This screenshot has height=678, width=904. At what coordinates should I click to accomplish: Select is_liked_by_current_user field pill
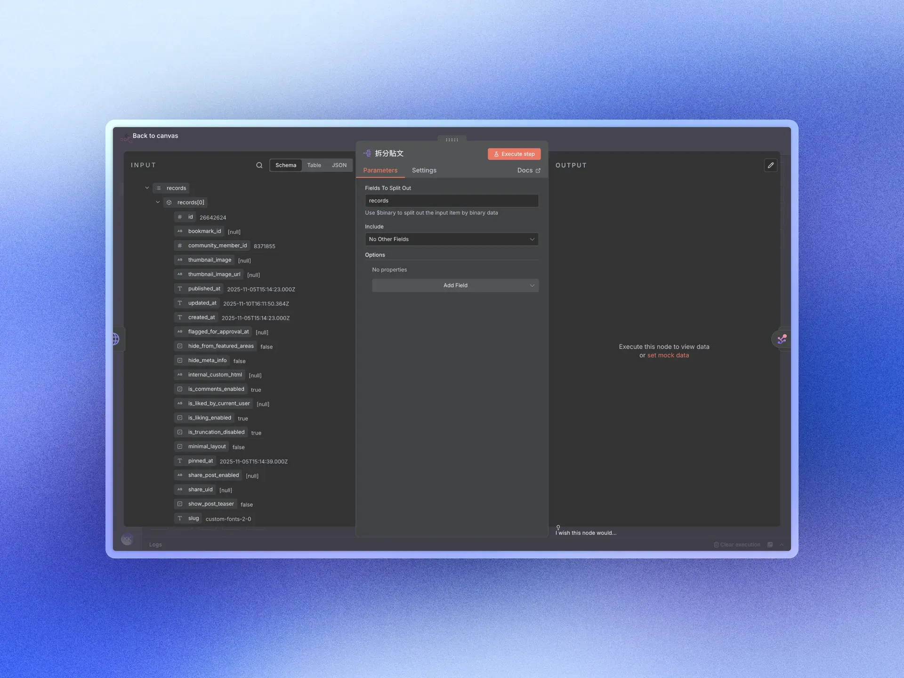[x=214, y=404]
